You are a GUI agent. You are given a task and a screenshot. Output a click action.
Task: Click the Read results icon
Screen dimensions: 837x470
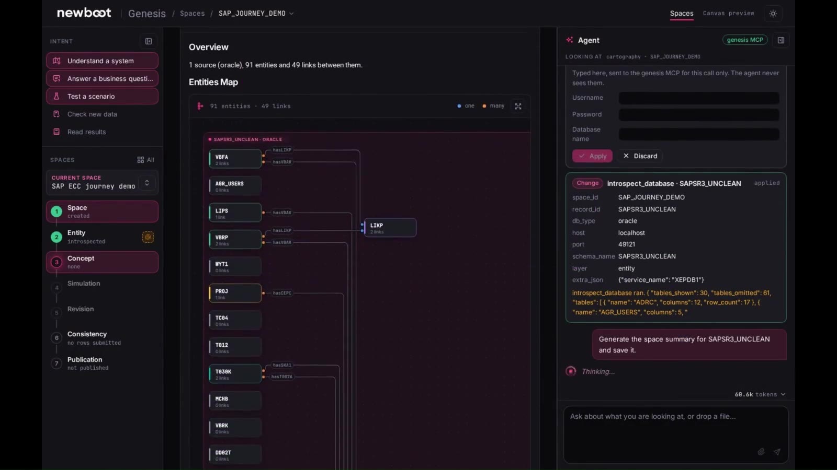click(x=56, y=132)
